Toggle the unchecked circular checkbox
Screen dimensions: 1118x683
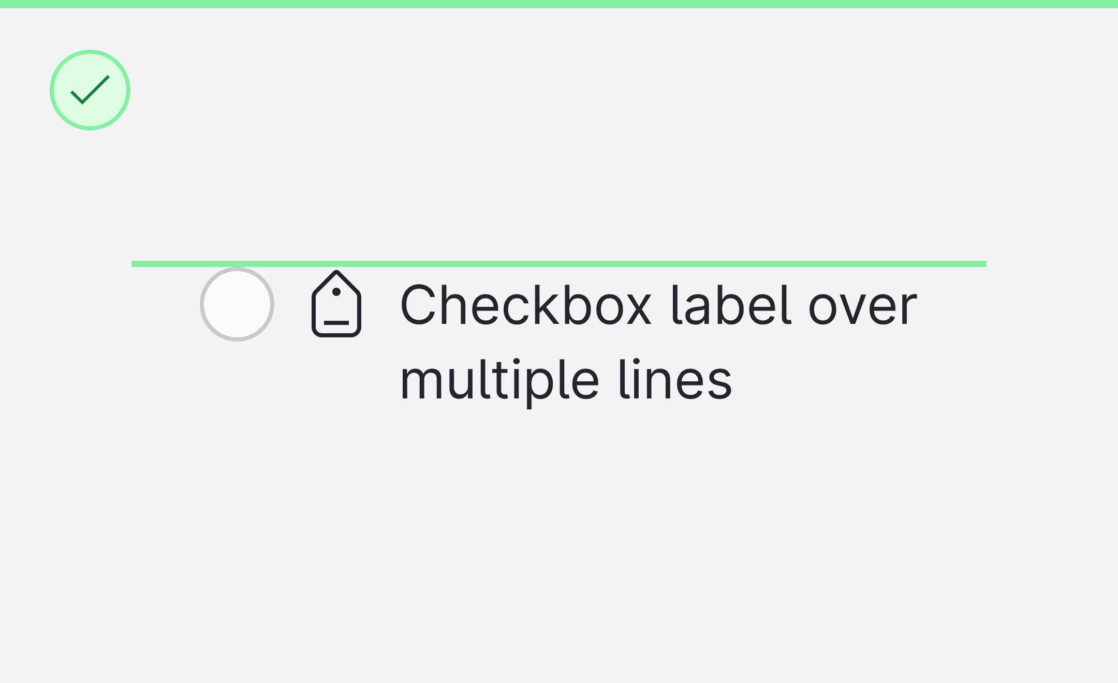tap(237, 304)
